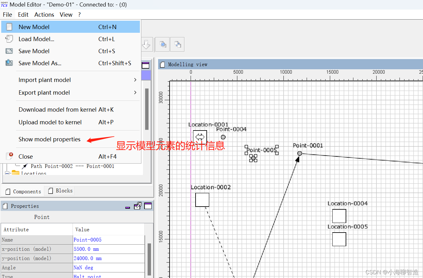The width and height of the screenshot is (423, 278).
Task: Select the Point-0001 circle on canvas
Action: pyautogui.click(x=300, y=153)
